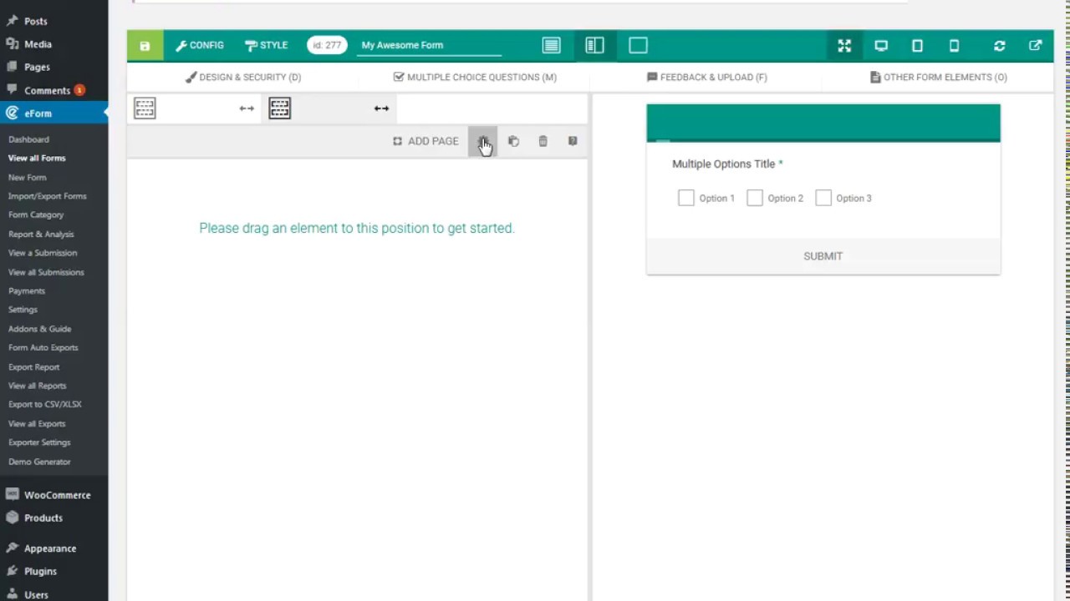The height and width of the screenshot is (601, 1070).
Task: Toggle fullscreen builder mode icon
Action: 844,46
